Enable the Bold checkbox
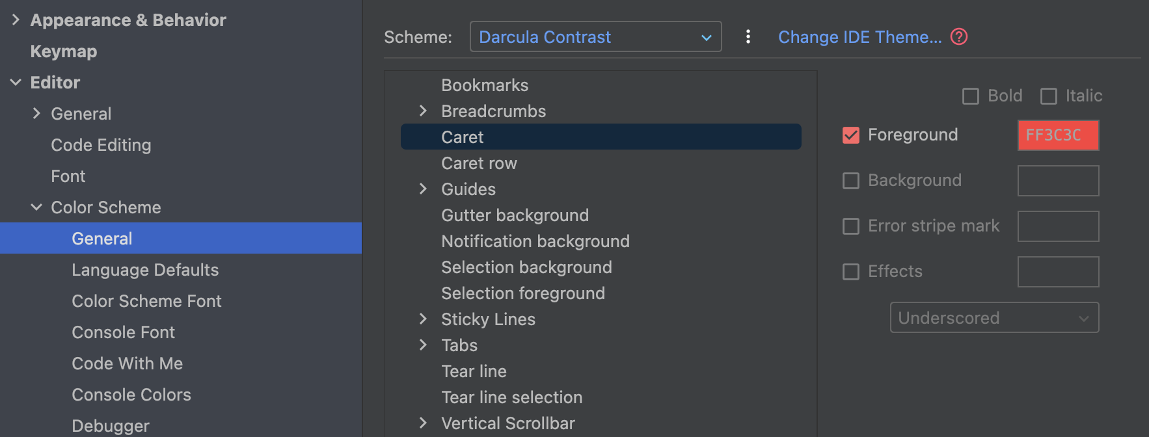1149x437 pixels. (971, 96)
